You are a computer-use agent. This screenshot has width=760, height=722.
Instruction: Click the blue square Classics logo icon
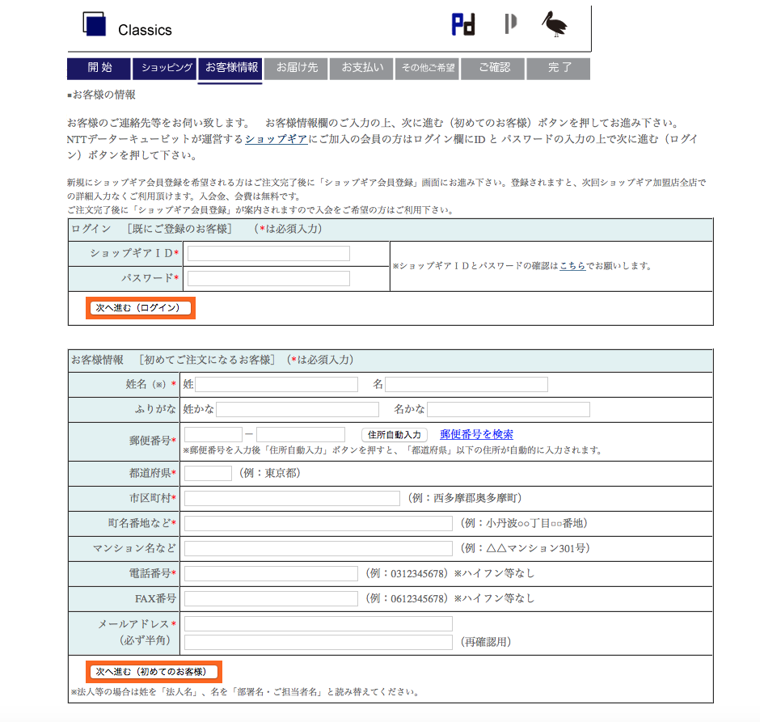(x=95, y=24)
